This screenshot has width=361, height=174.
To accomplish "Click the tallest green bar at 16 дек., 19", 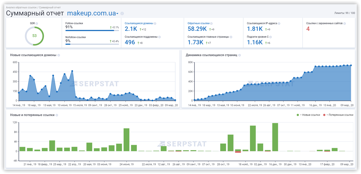I will pyautogui.click(x=275, y=137).
